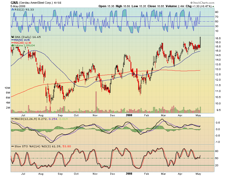This screenshot has height=176, width=225.
Task: Click the 80 level on the Slow STO axis
Action: coord(217,151)
